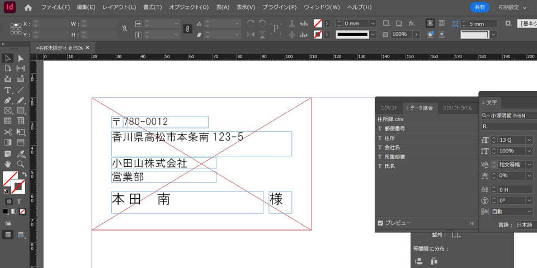Open the 初期設定 workspace dropdown
This screenshot has height=268, width=537.
coord(513,8)
